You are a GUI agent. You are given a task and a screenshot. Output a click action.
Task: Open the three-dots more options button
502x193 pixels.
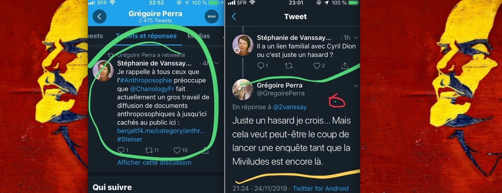pos(211,16)
